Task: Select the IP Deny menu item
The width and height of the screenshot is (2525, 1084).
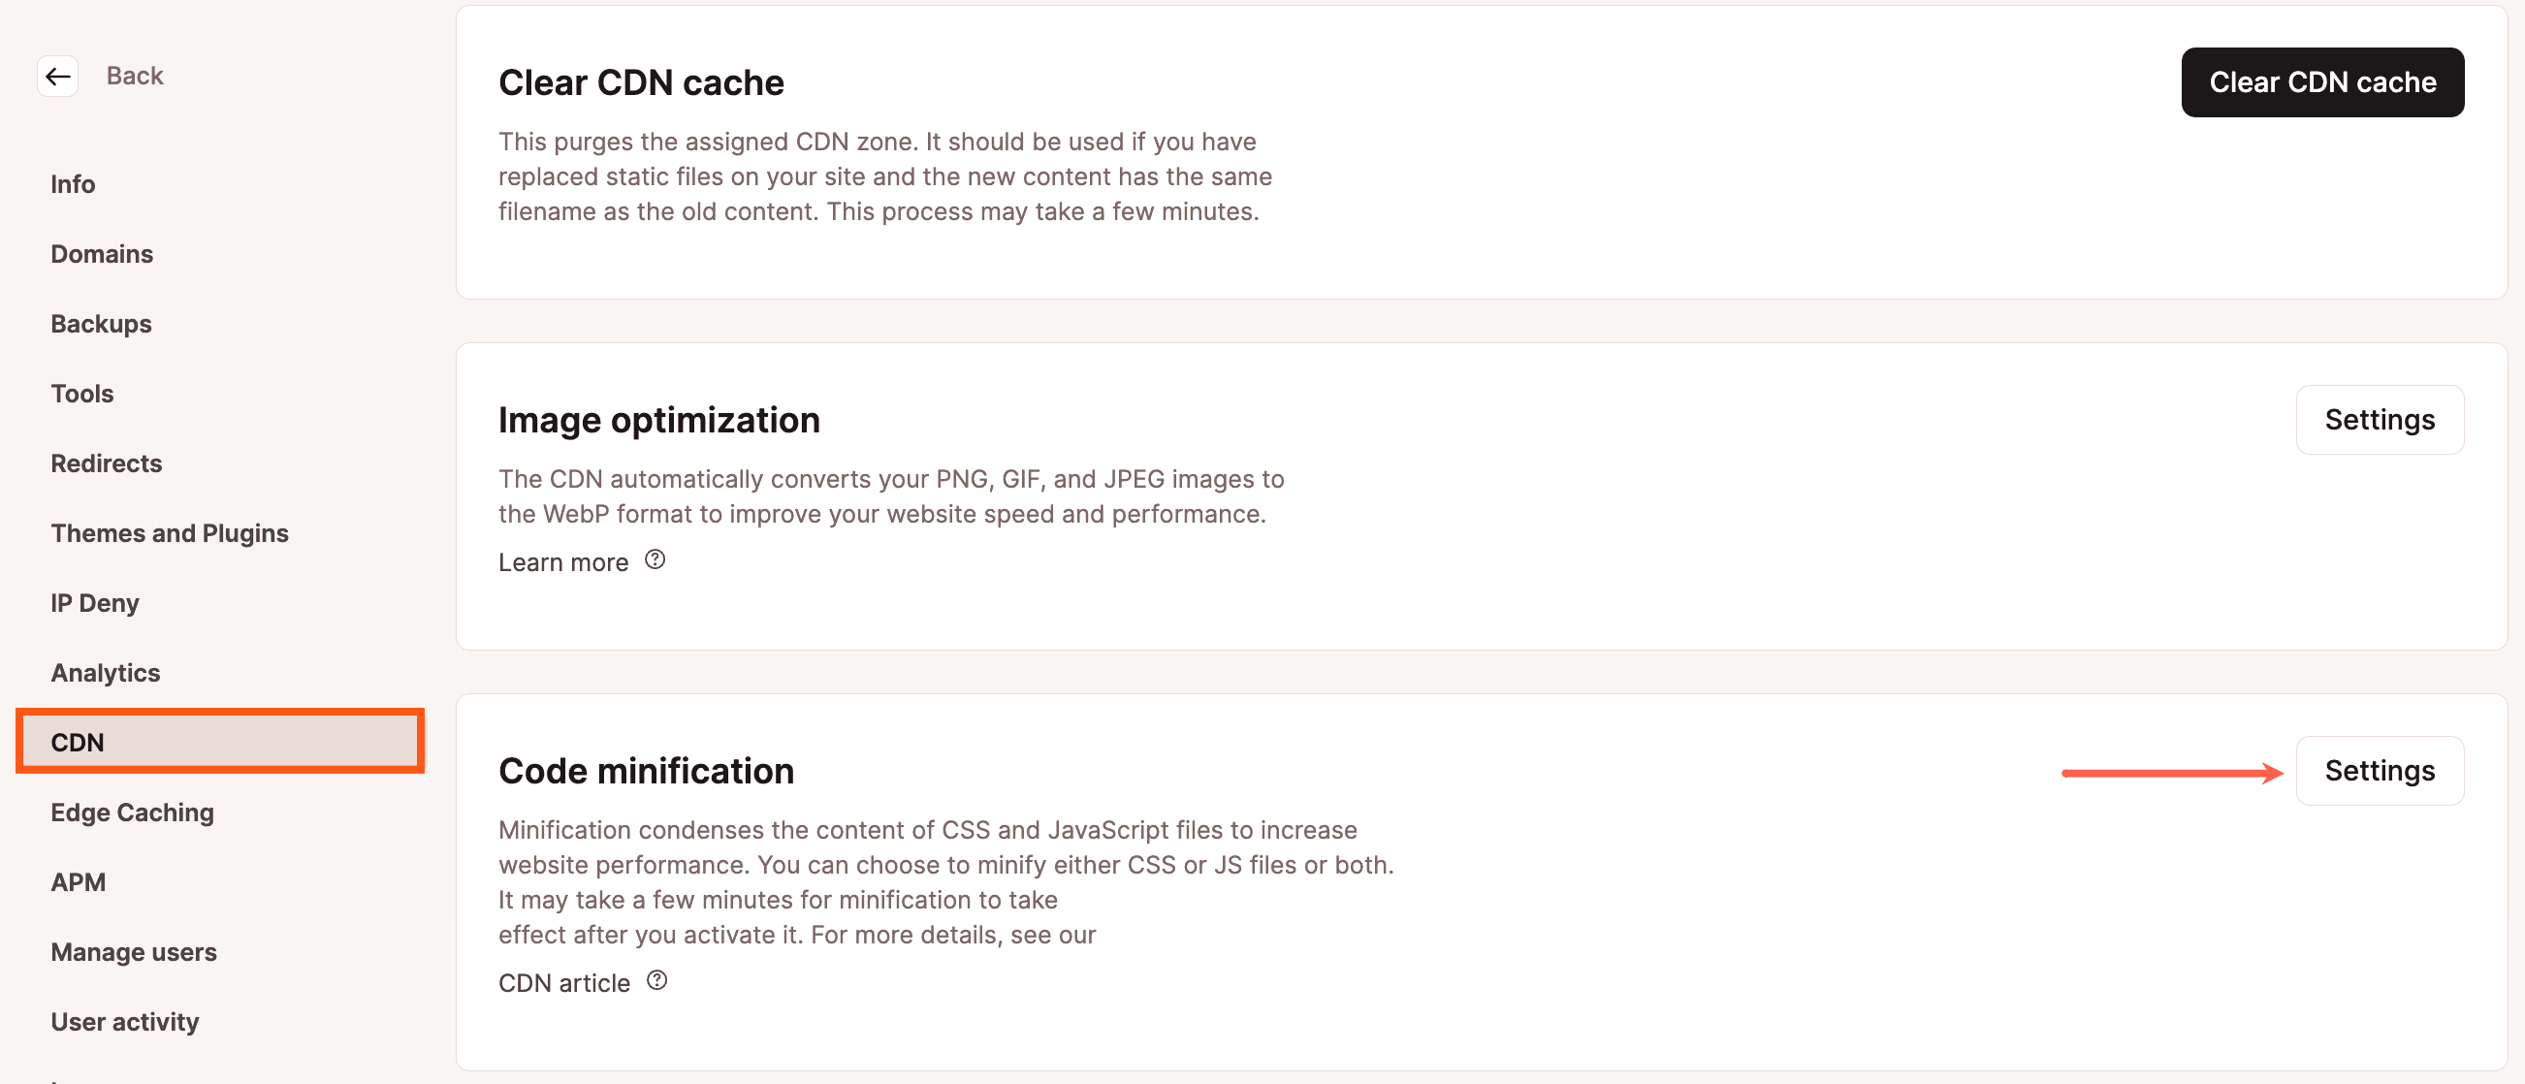Action: point(95,603)
